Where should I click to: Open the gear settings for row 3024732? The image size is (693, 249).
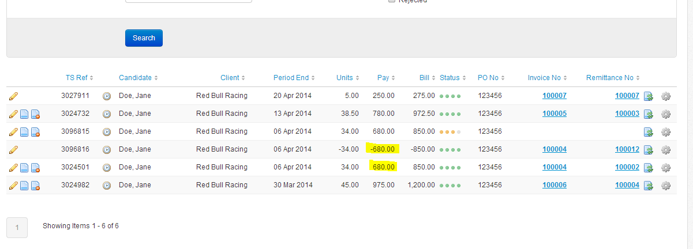click(666, 114)
